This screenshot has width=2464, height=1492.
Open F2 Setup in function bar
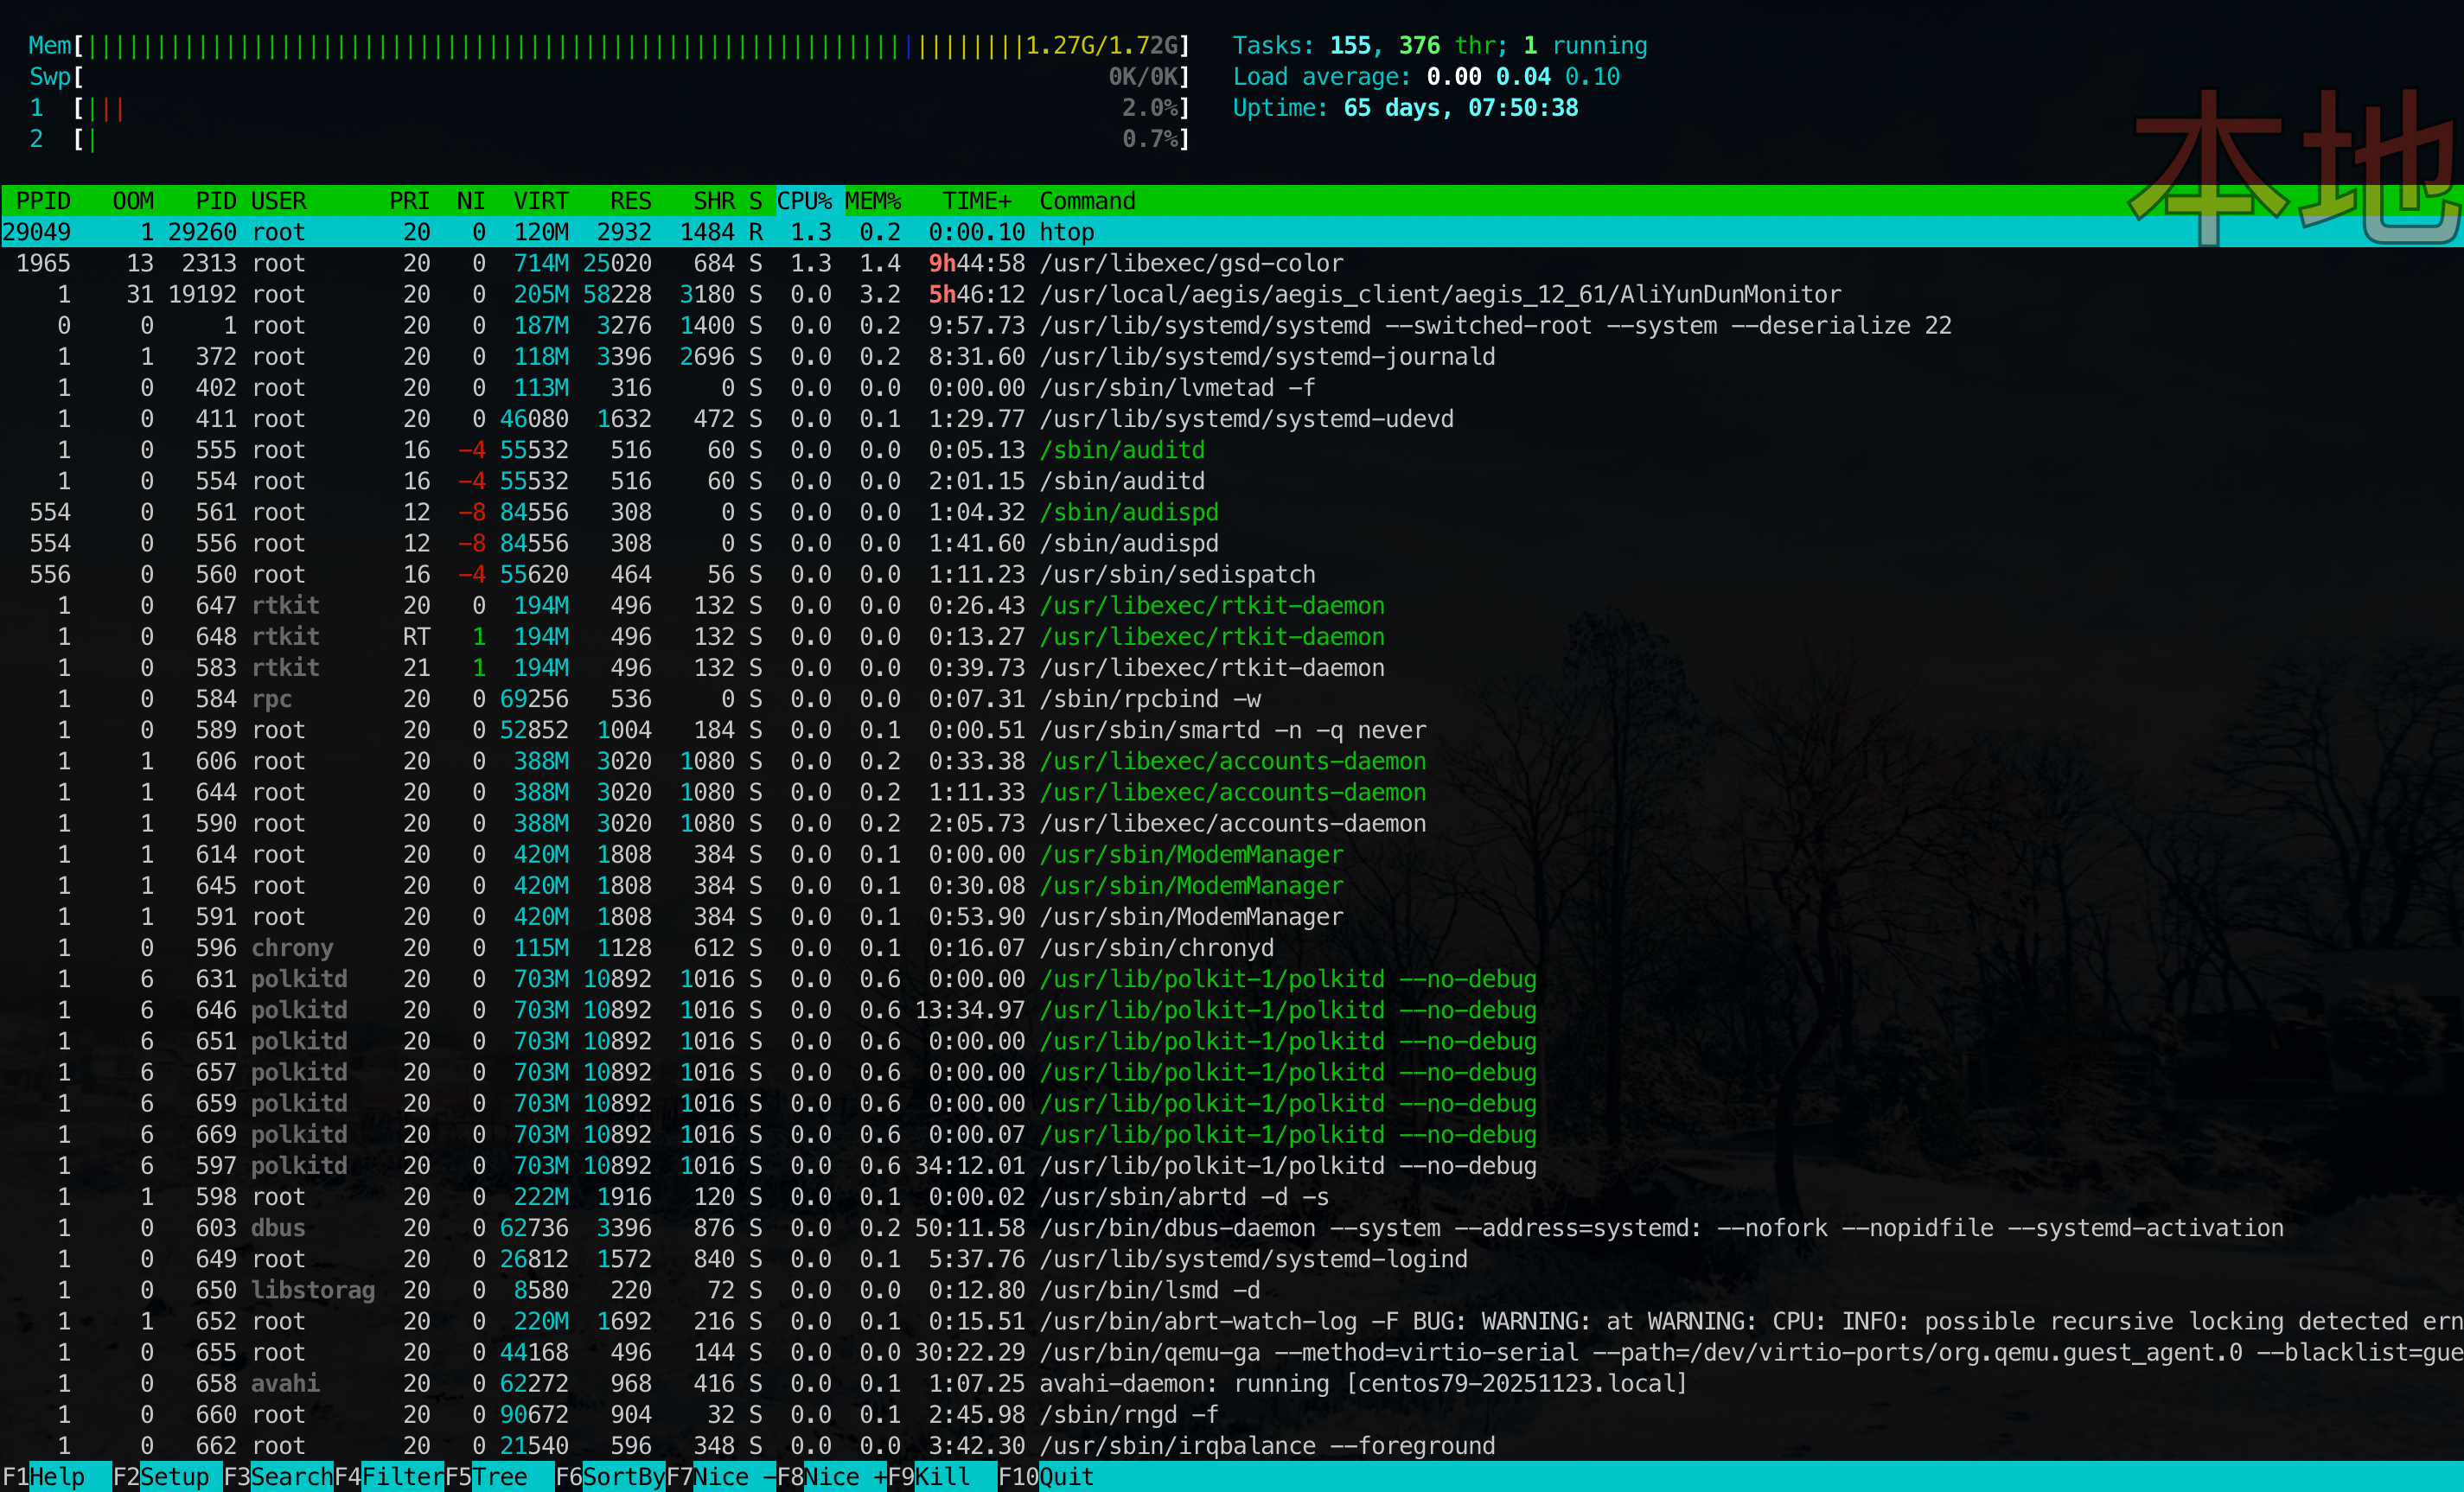166,1477
